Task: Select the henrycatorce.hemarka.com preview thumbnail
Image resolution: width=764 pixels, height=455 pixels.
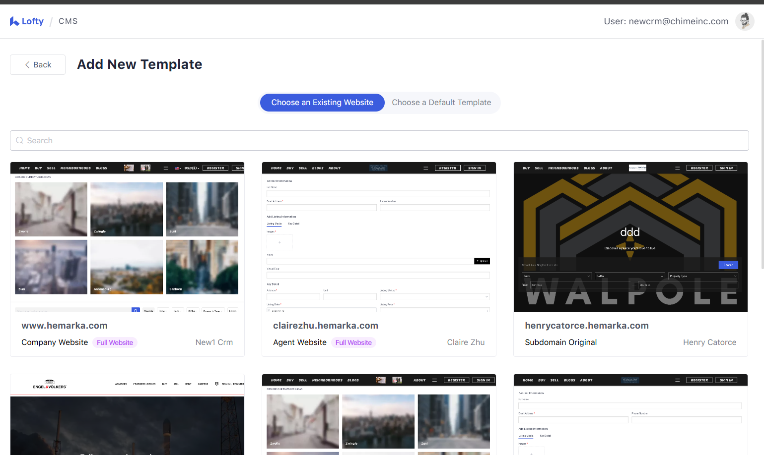Action: pos(630,237)
